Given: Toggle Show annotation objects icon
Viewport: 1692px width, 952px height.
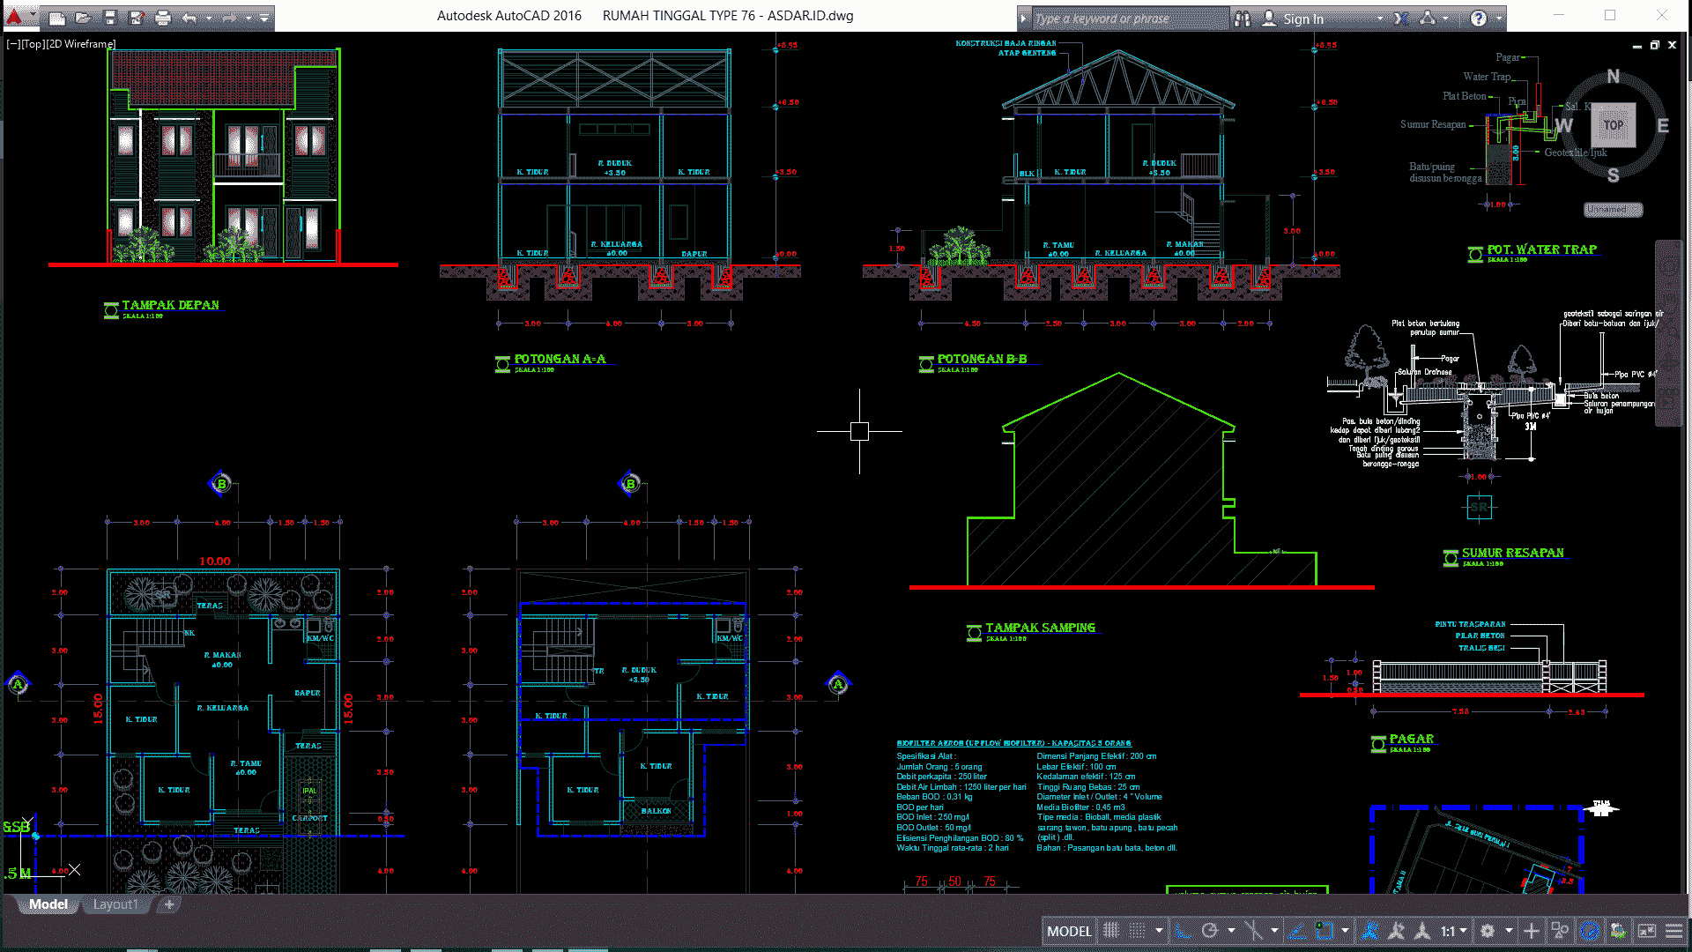Looking at the screenshot, I should pos(1369,931).
